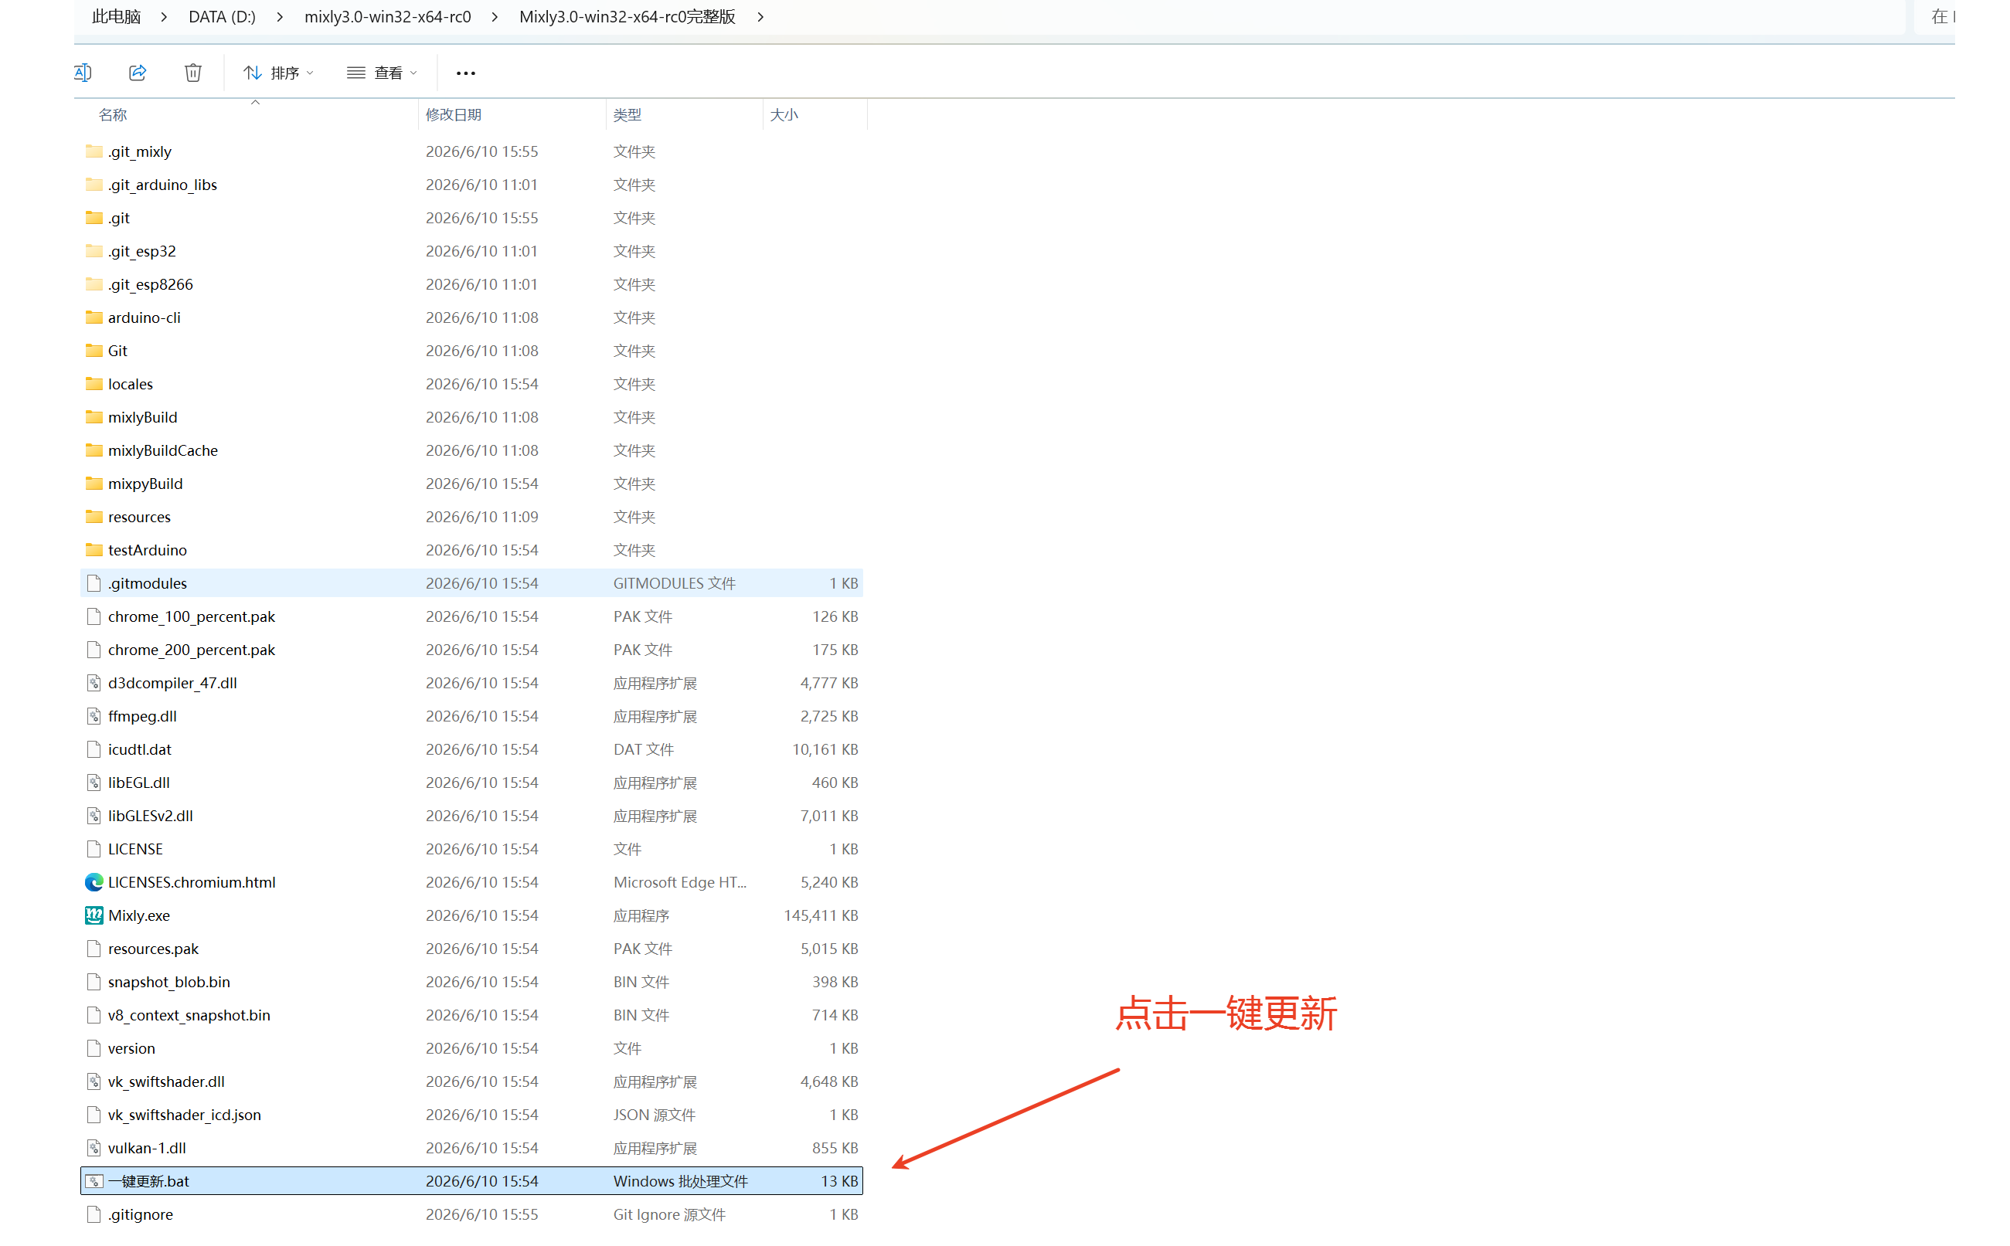Expand chevron after mixly3.0-win32-x64-rc0 breadcrumb
2010x1246 pixels.
click(x=495, y=16)
